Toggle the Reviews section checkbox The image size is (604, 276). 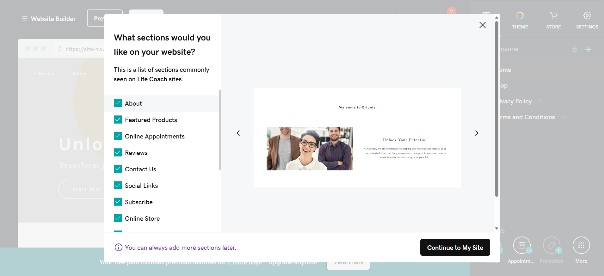tap(118, 152)
